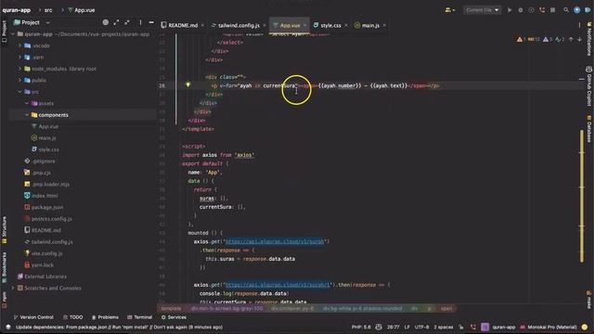
Task: Open the Problems tool window
Action: [105, 317]
